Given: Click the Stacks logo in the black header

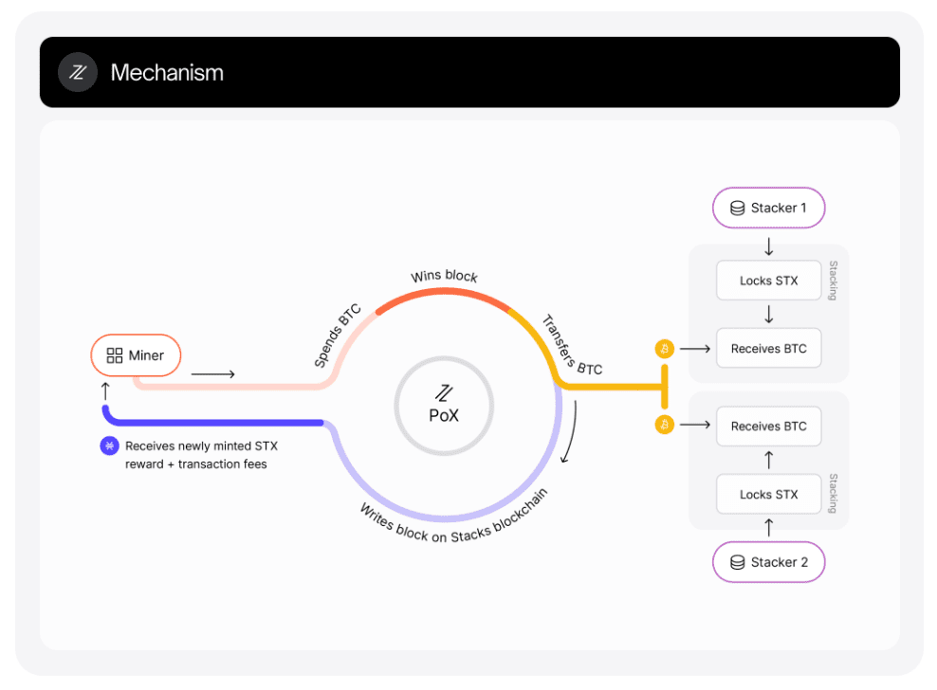Looking at the screenshot, I should tap(77, 72).
